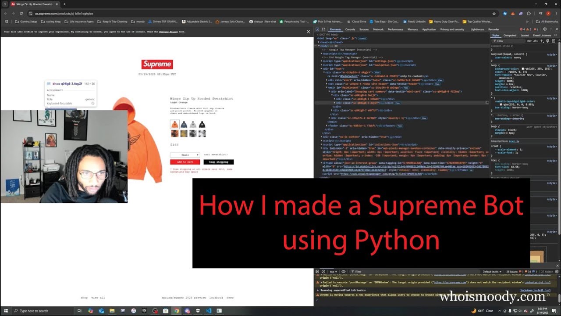The height and width of the screenshot is (316, 561).
Task: Click the keep shopping button
Action: point(219,162)
